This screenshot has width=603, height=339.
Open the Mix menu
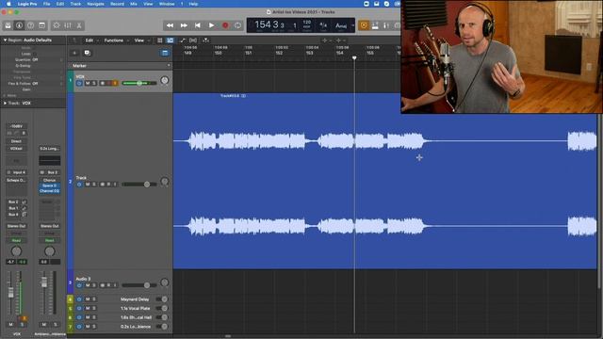pyautogui.click(x=134, y=4)
